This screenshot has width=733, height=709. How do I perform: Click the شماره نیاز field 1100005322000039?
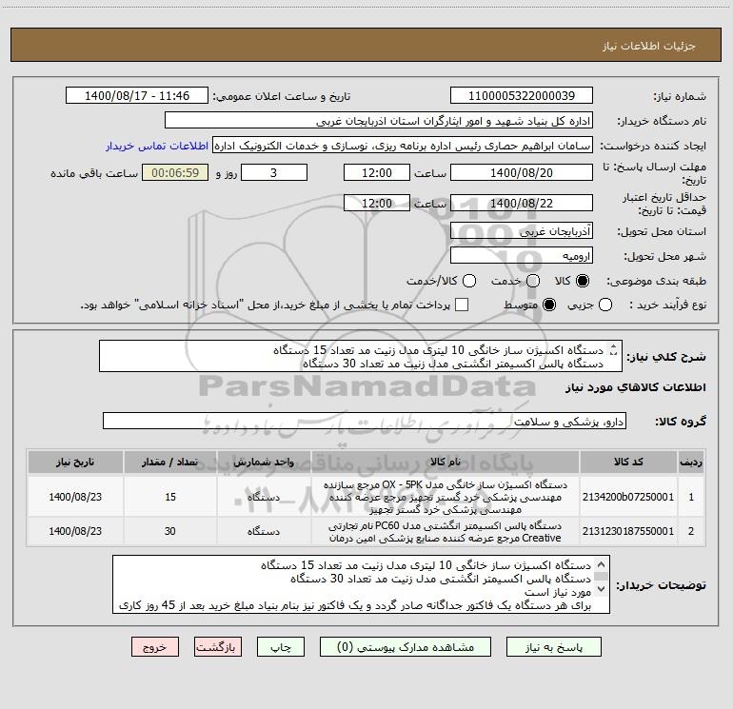point(522,95)
